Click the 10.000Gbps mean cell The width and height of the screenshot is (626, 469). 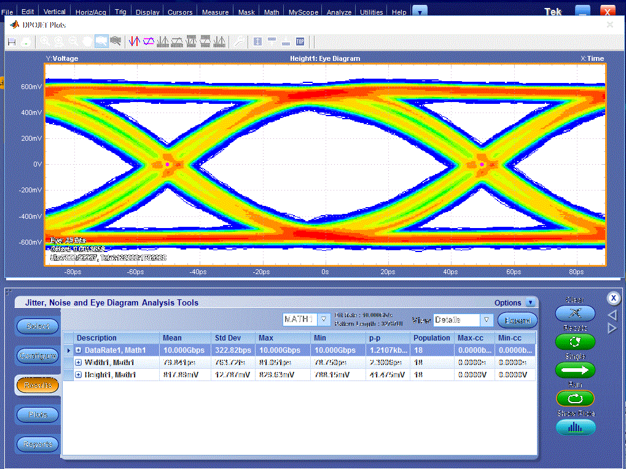[x=186, y=350]
